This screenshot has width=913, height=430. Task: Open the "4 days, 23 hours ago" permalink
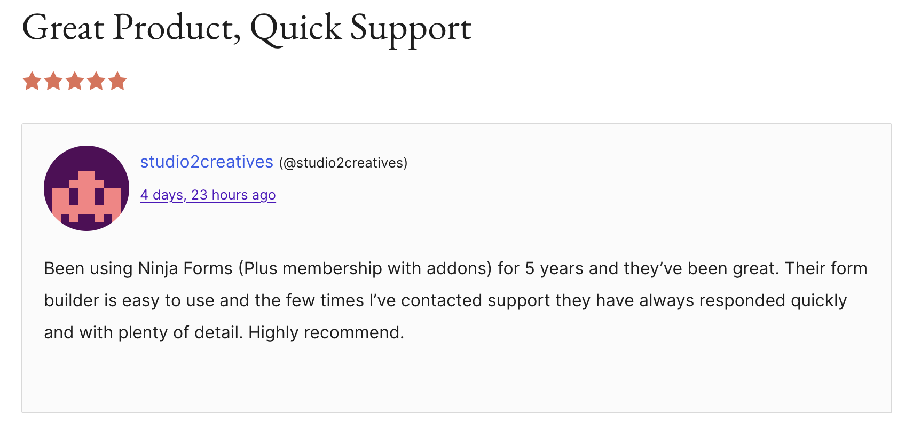208,195
